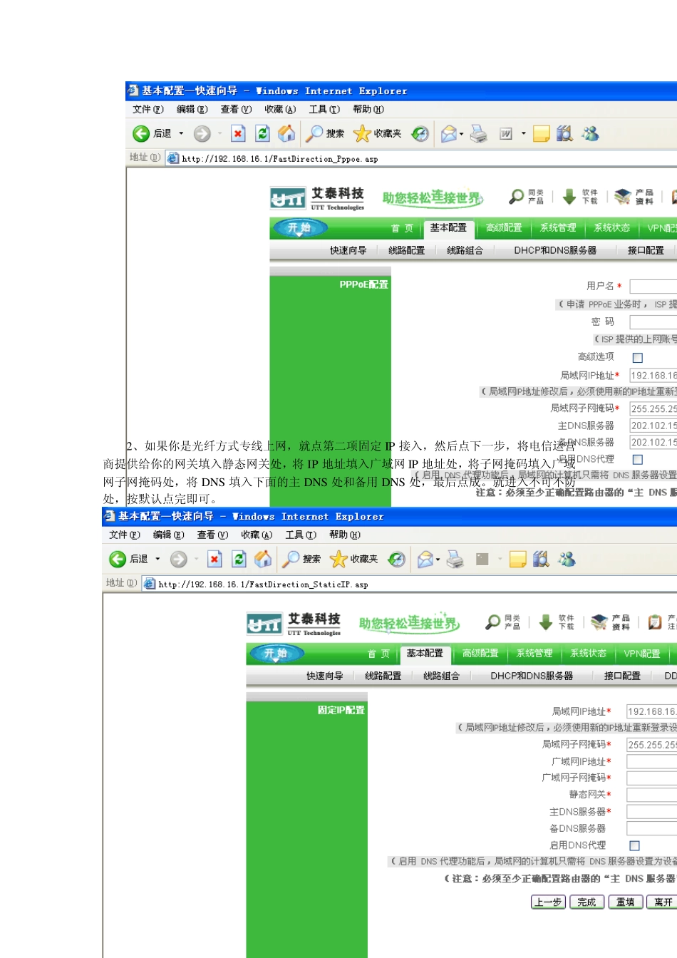The width and height of the screenshot is (677, 958).
Task: Click the 产品资料 books icon on the 固定IP page
Action: [x=599, y=622]
